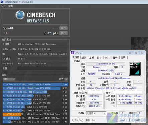The height and width of the screenshot is (125, 148).
Task: Switch to 关于 tab in CPU-Z
Action: click(123, 58)
